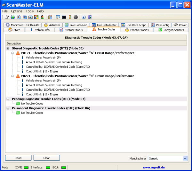Click the exit door toolbar icon
This screenshot has height=171, width=192.
click(x=90, y=17)
